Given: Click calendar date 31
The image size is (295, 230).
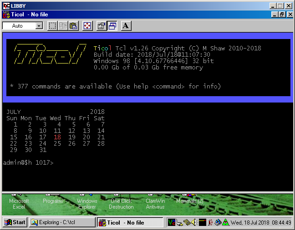Looking at the screenshot, I should point(43,150).
